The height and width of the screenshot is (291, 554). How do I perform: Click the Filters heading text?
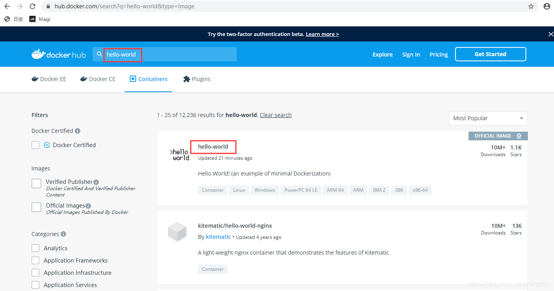pos(40,115)
